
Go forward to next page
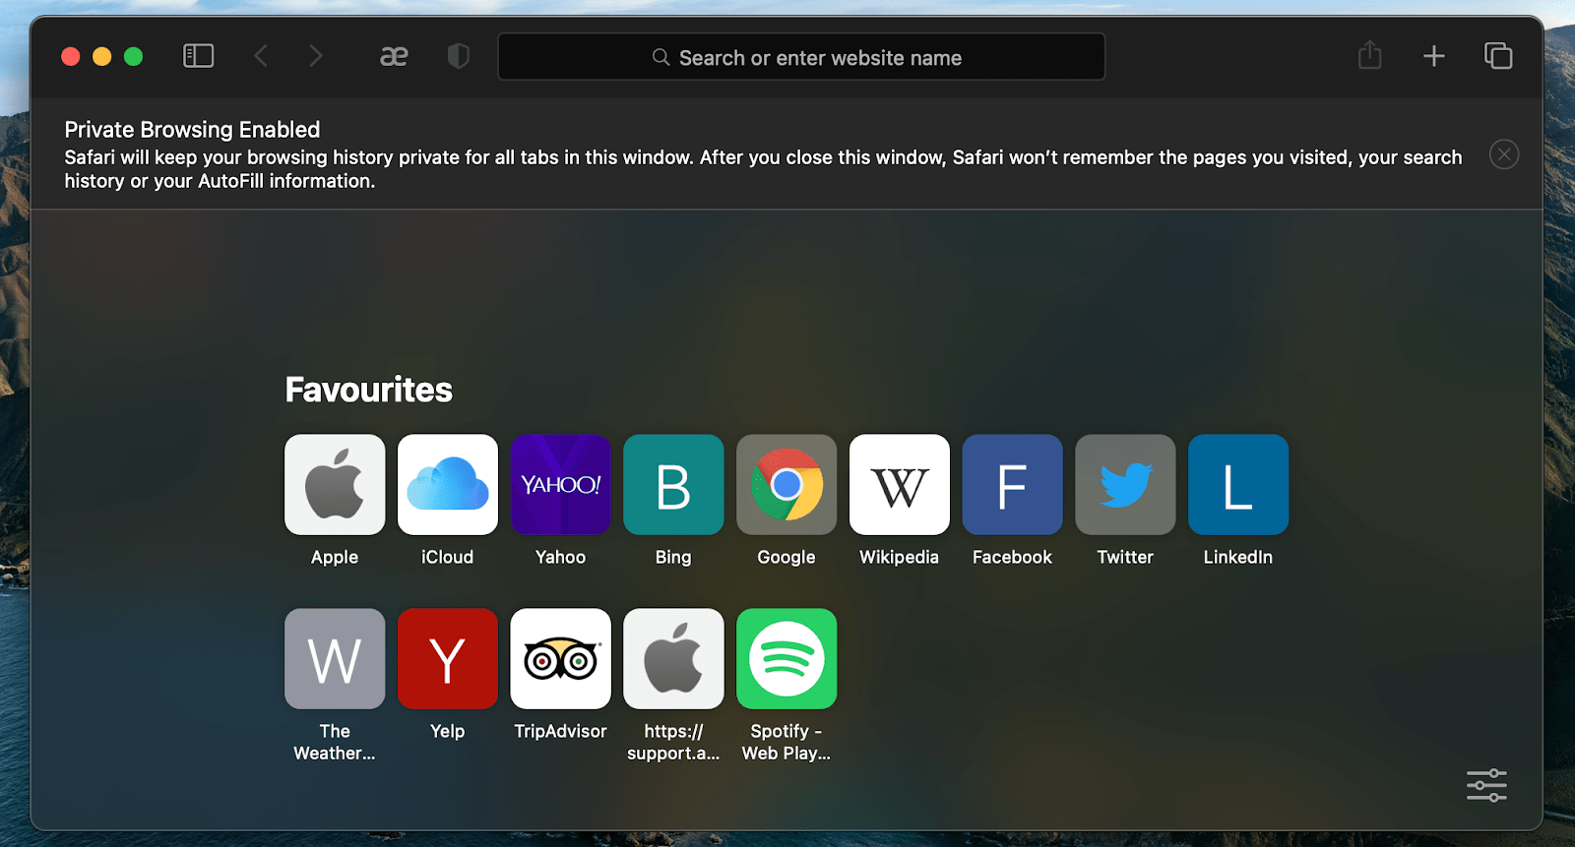tap(315, 56)
